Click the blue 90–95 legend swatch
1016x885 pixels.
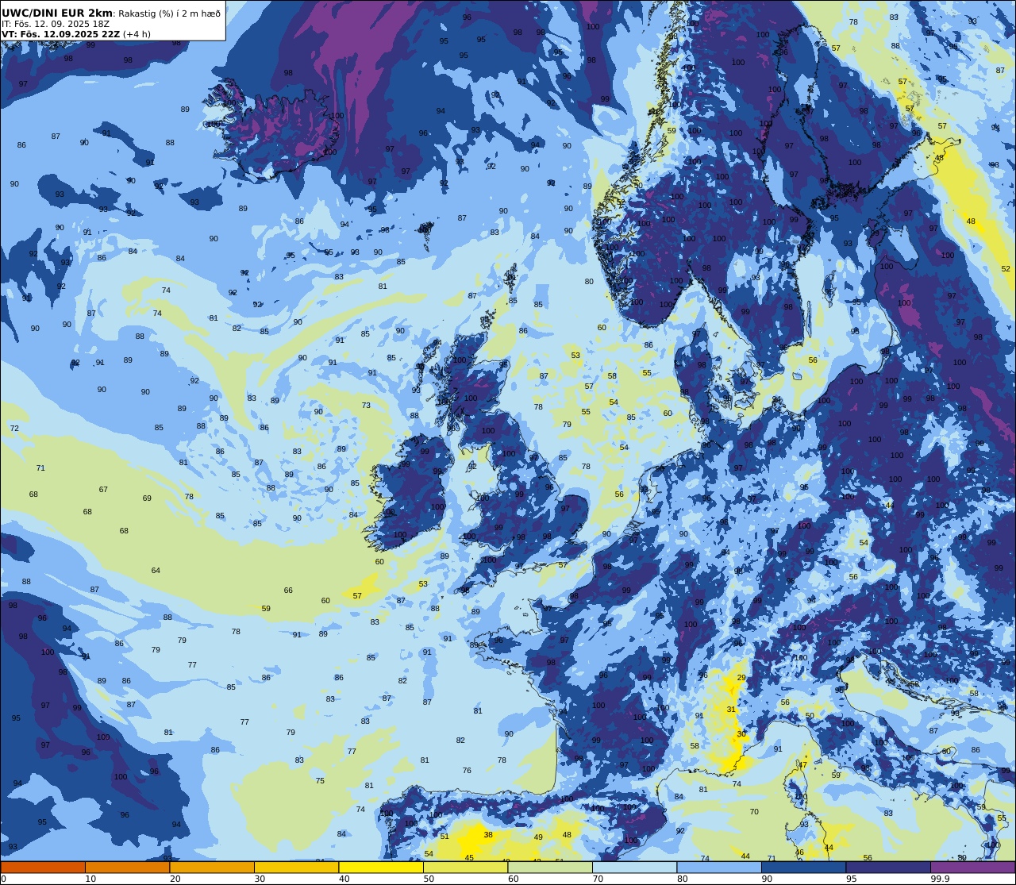(803, 867)
